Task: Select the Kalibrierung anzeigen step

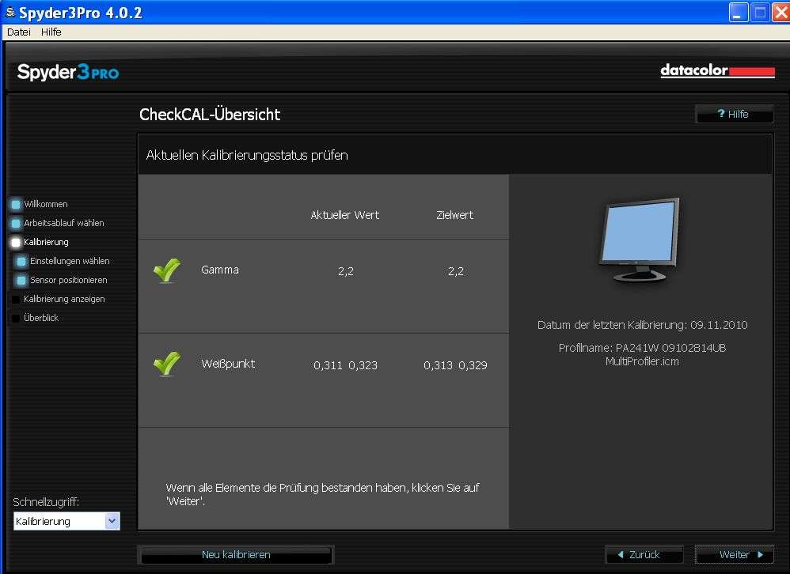Action: [63, 299]
